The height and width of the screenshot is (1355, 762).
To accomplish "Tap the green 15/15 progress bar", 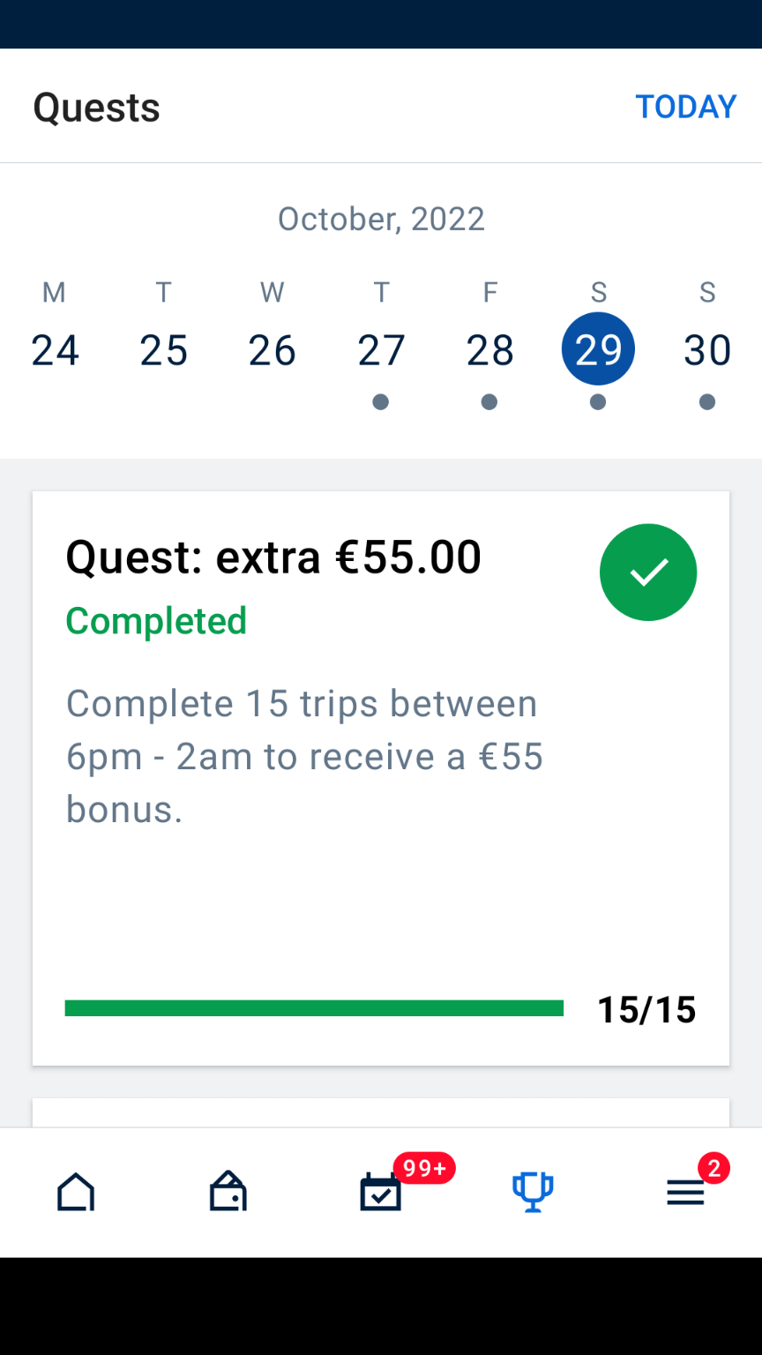I will 314,1008.
